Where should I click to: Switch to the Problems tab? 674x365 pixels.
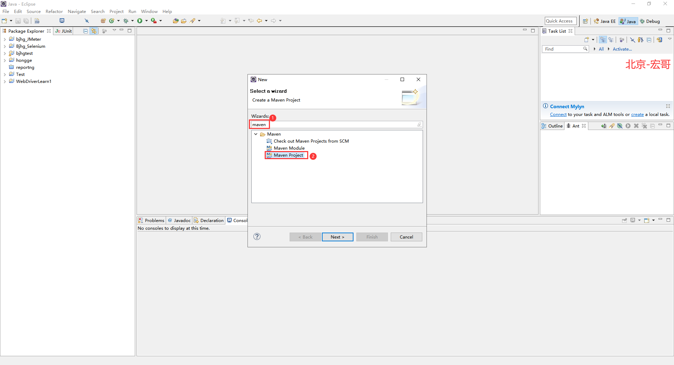click(151, 220)
